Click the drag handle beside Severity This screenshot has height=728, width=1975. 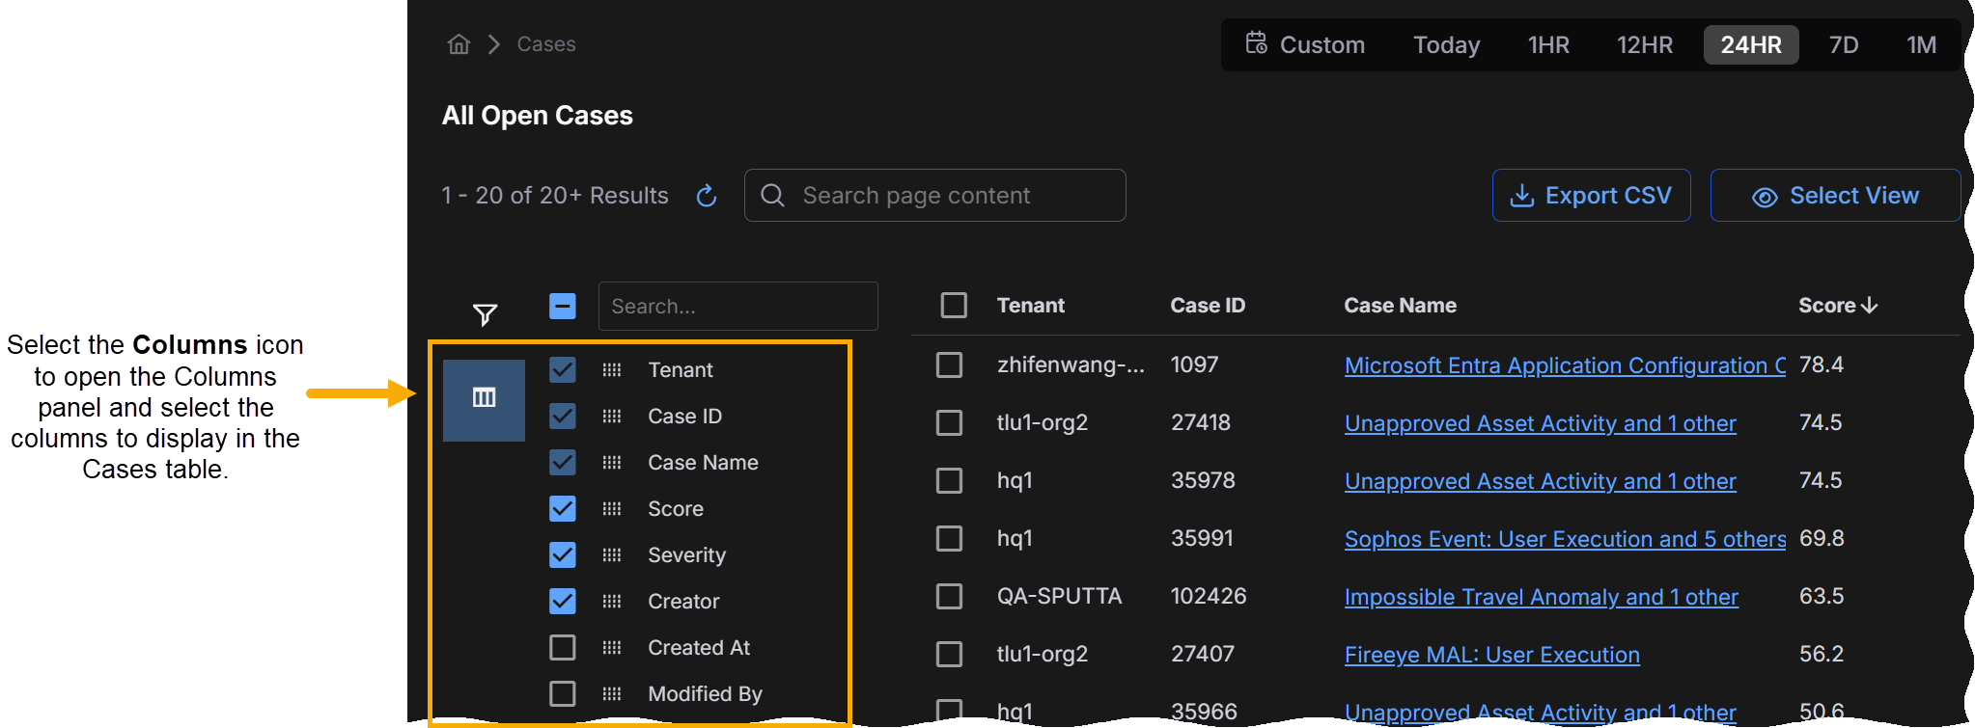coord(611,555)
